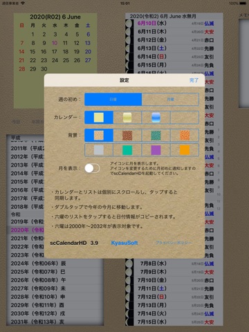Select 6月15日(月) row
249x332 pixels.
point(174,65)
